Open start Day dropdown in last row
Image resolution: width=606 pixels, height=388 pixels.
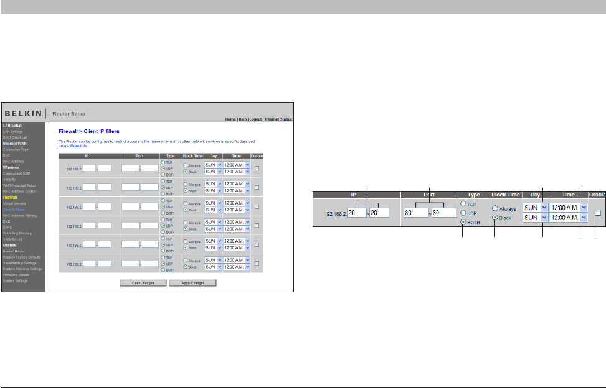click(x=214, y=260)
